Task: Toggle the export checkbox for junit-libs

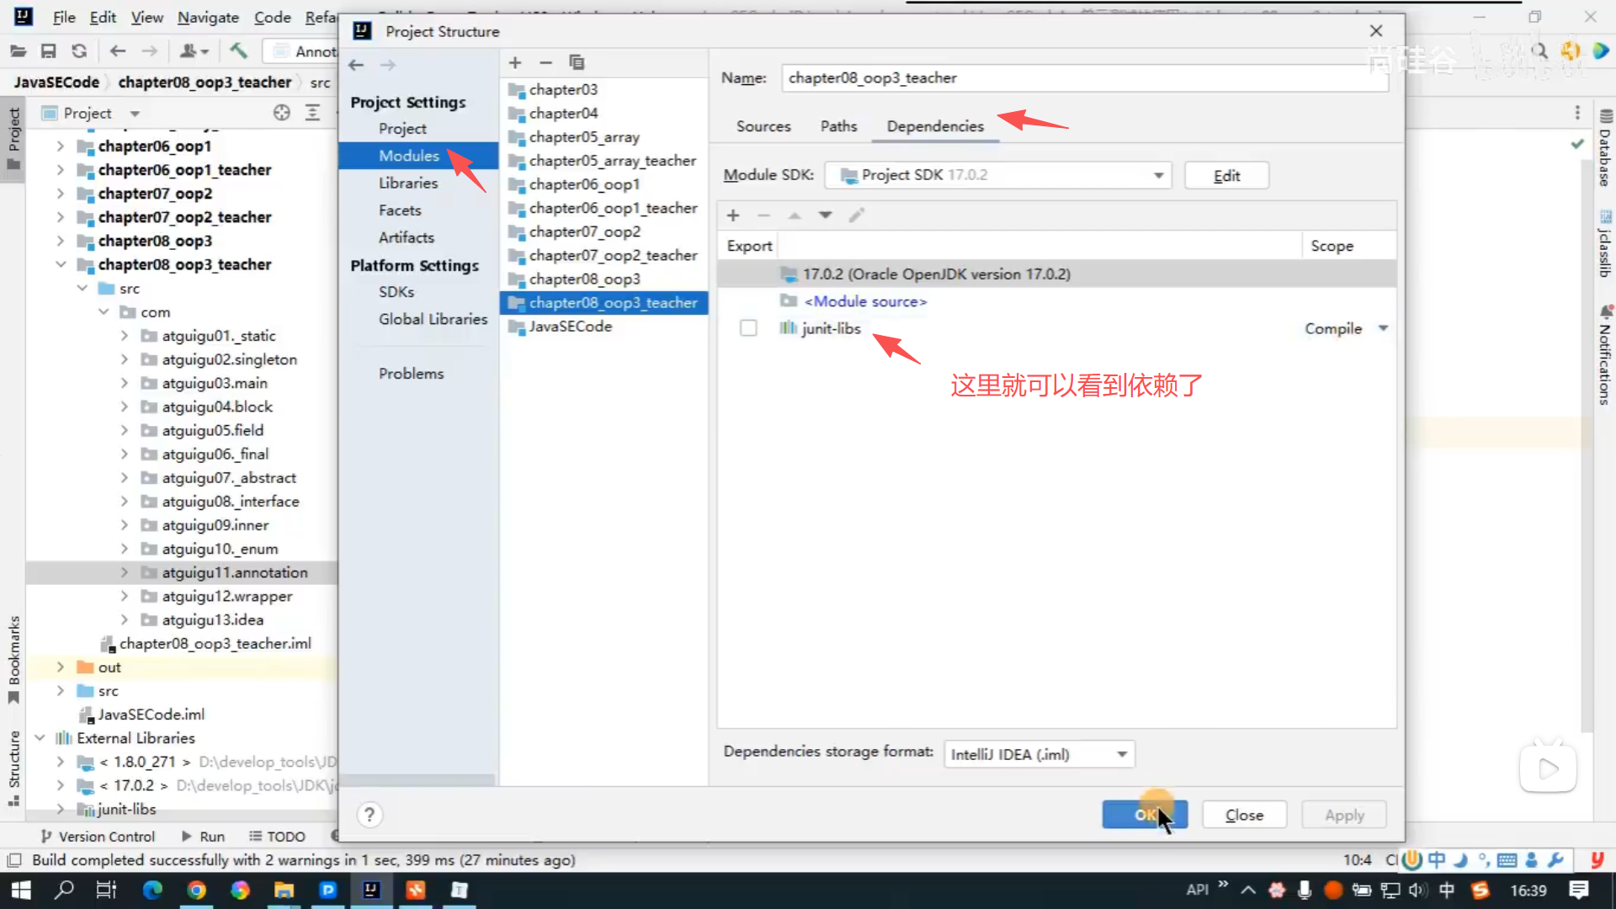Action: tap(748, 328)
